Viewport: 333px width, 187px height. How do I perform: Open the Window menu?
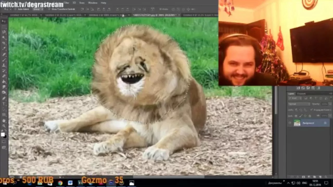point(93,3)
